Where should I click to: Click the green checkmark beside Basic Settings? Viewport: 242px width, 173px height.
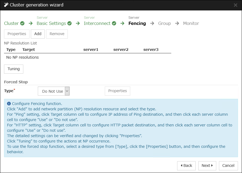(x=69, y=23)
